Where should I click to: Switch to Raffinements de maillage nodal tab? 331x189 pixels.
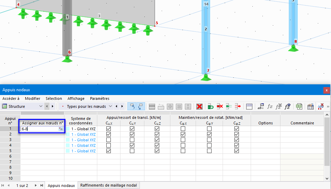(108, 185)
